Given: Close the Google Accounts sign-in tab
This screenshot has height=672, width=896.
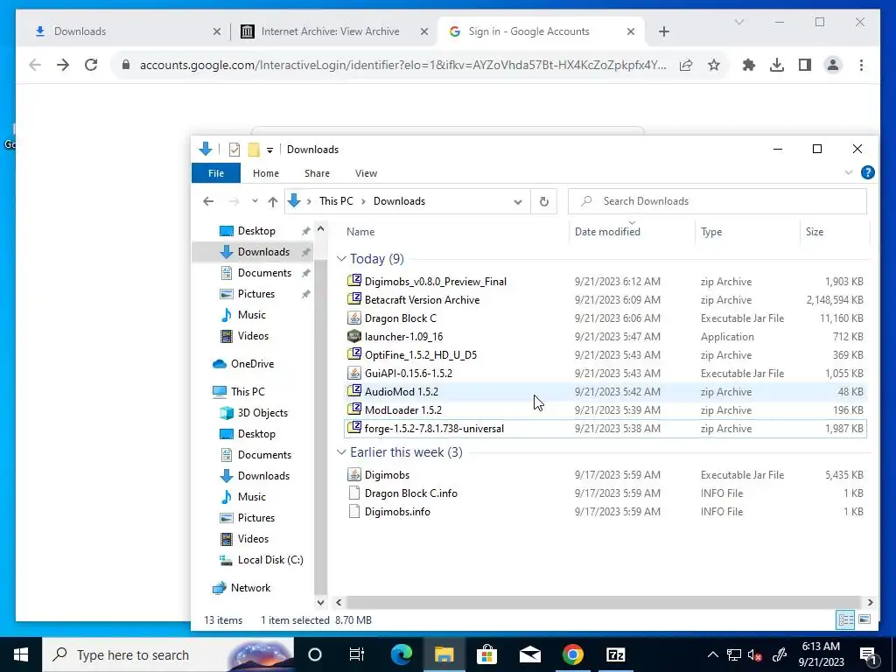Looking at the screenshot, I should click(x=631, y=31).
